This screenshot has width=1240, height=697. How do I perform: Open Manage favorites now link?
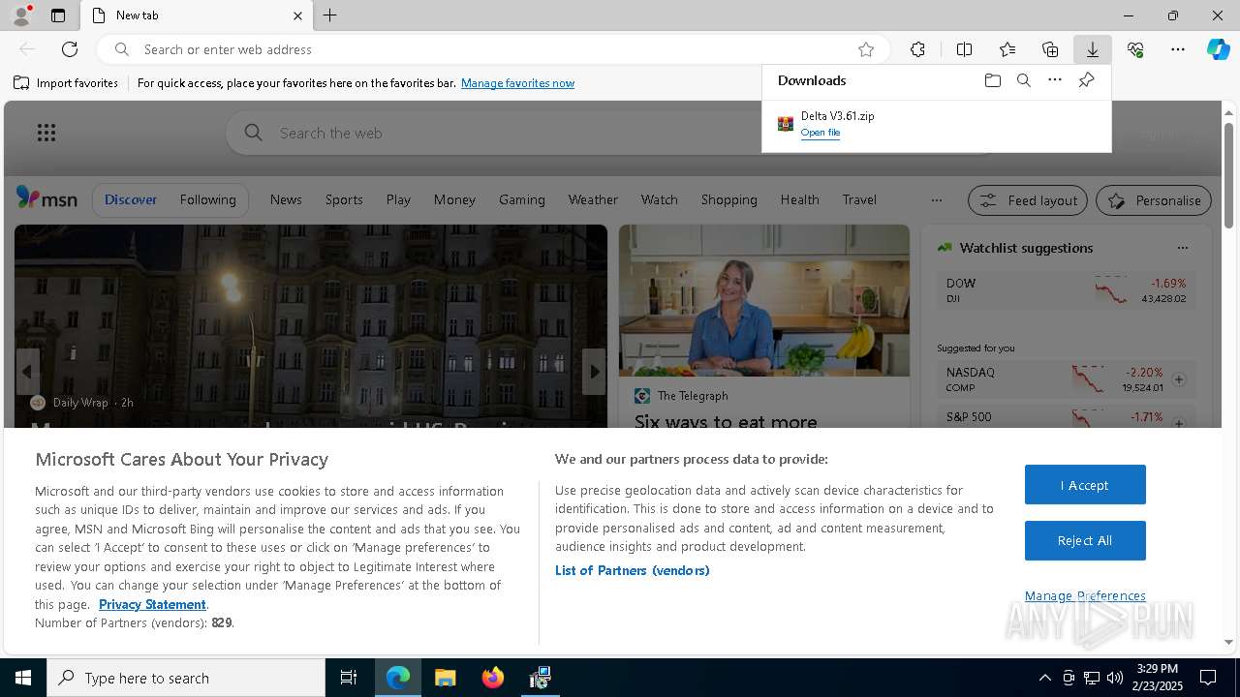coord(517,83)
